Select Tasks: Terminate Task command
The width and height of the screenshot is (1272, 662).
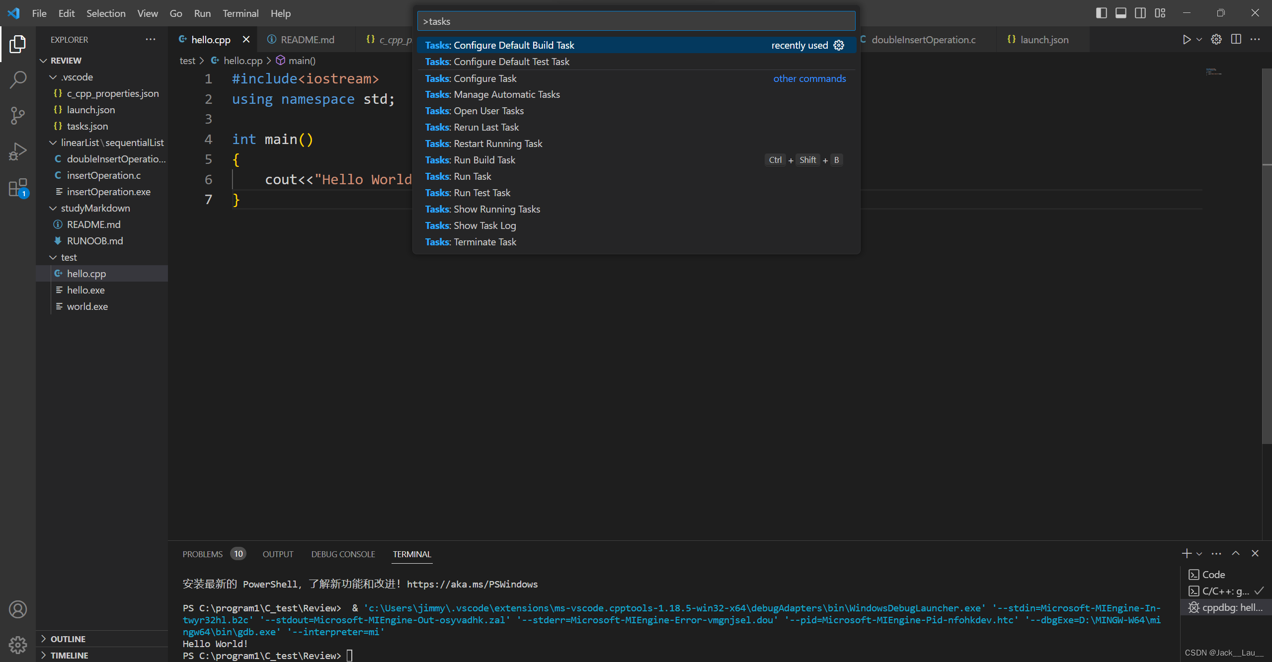pos(636,242)
